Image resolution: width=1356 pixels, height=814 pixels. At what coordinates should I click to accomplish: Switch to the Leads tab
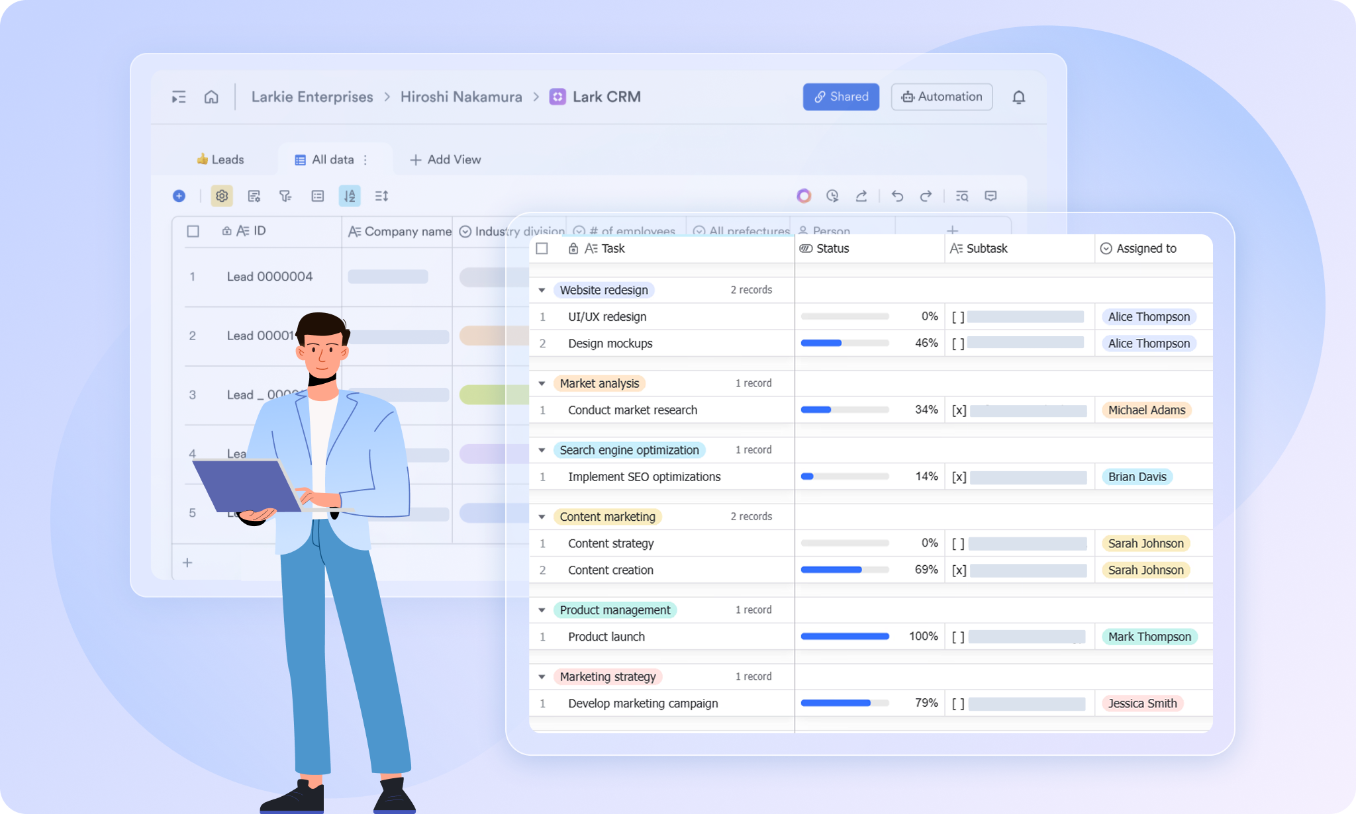220,159
